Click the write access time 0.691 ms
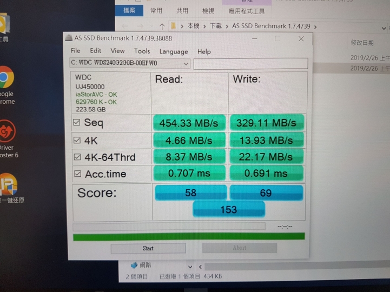 266,173
